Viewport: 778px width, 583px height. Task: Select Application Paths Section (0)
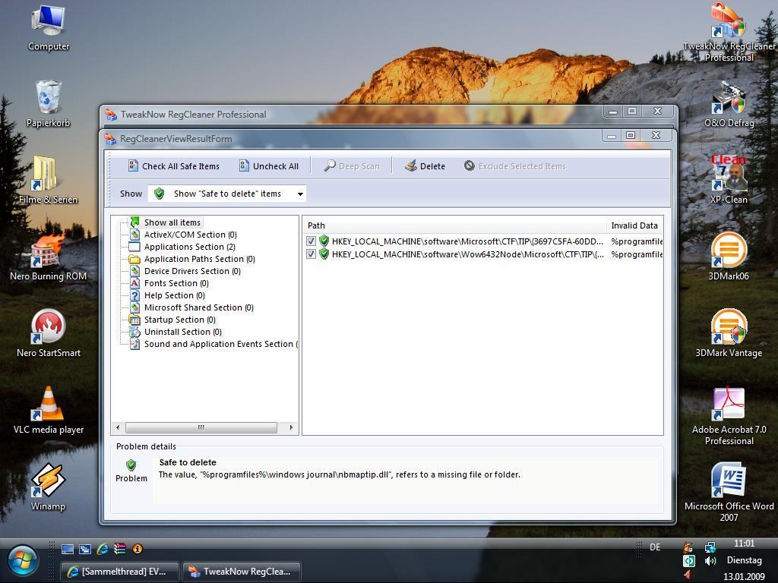tap(200, 259)
